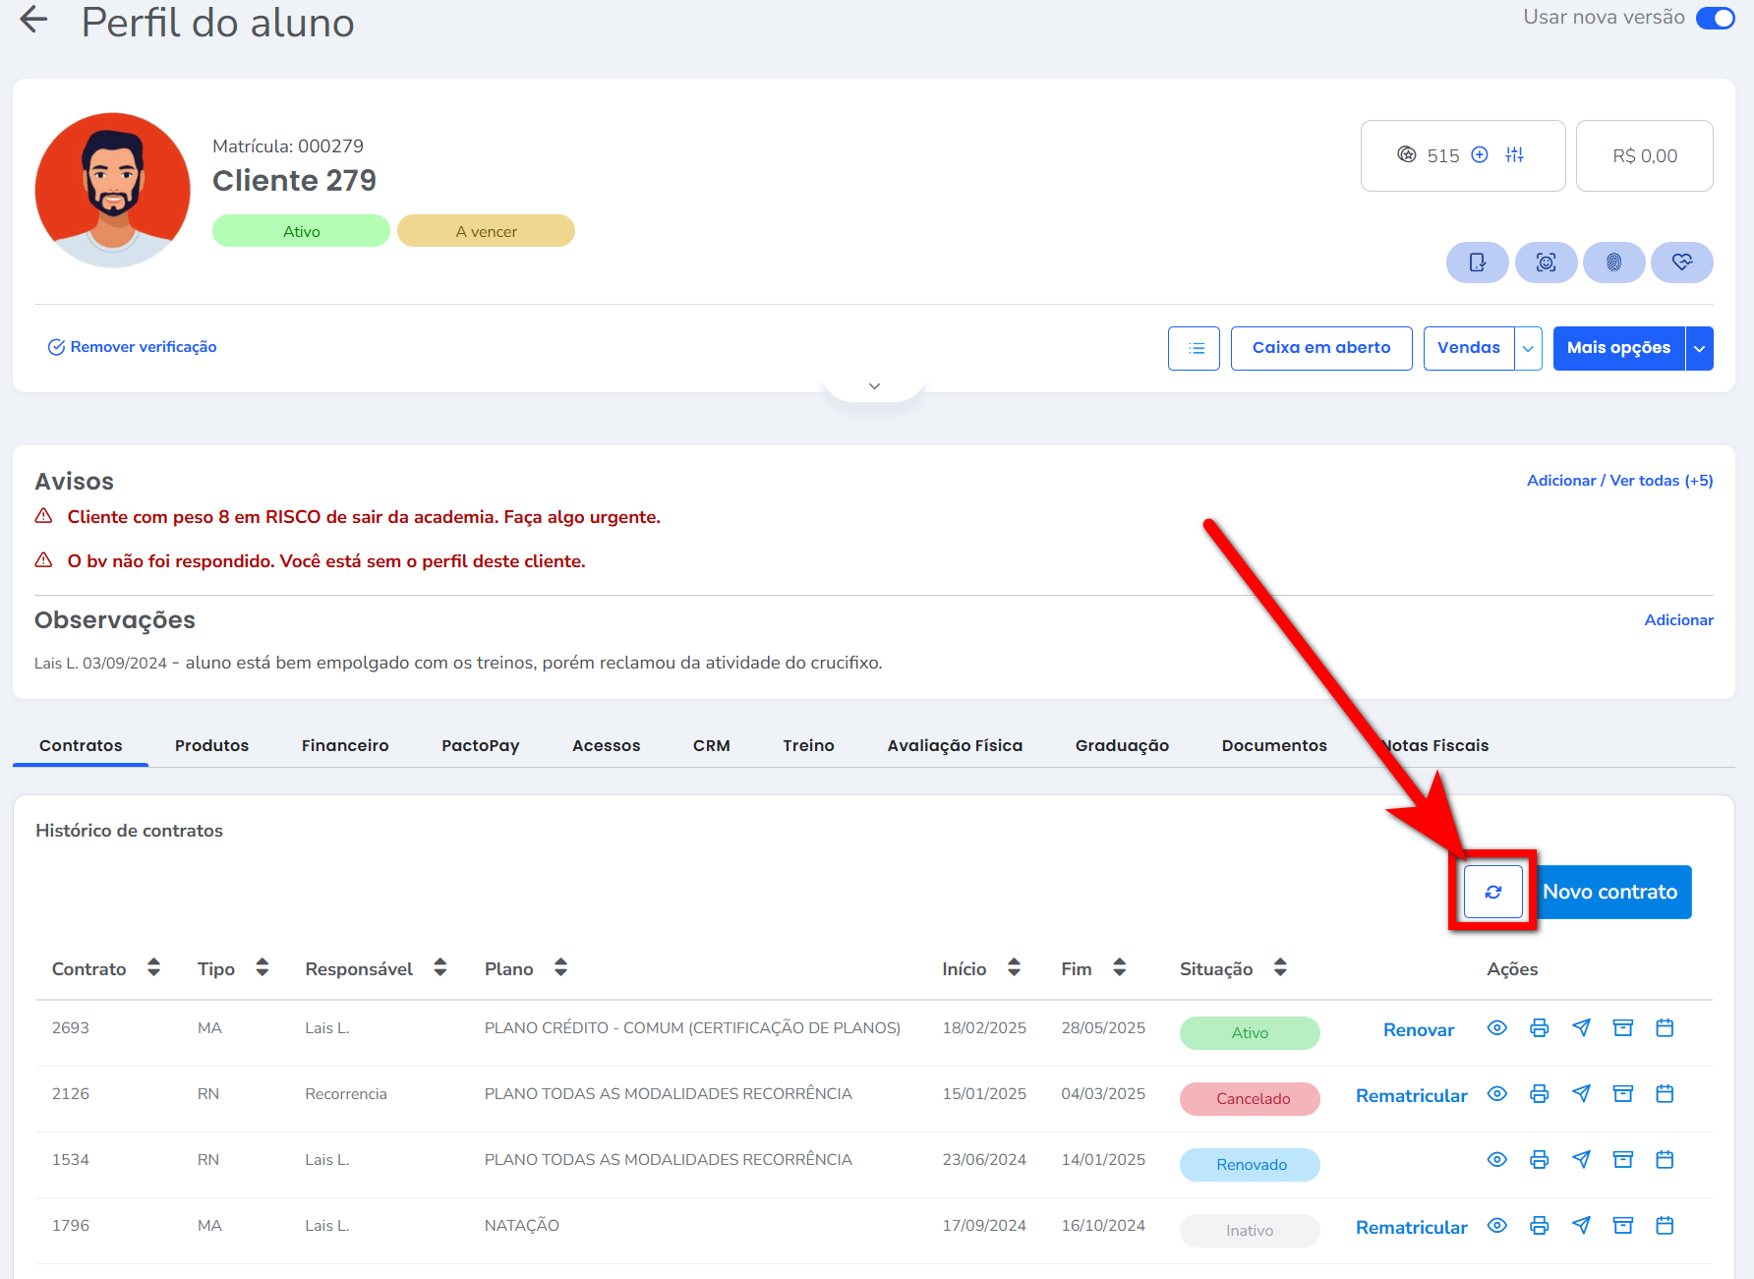
Task: Click the archive box icon for contract 1796
Action: click(1622, 1226)
